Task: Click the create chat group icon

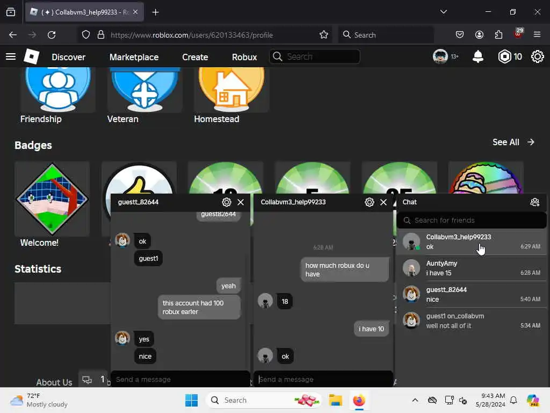Action: [x=534, y=202]
